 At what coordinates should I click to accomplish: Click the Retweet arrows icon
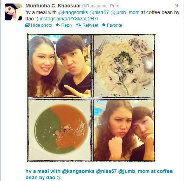point(78,25)
